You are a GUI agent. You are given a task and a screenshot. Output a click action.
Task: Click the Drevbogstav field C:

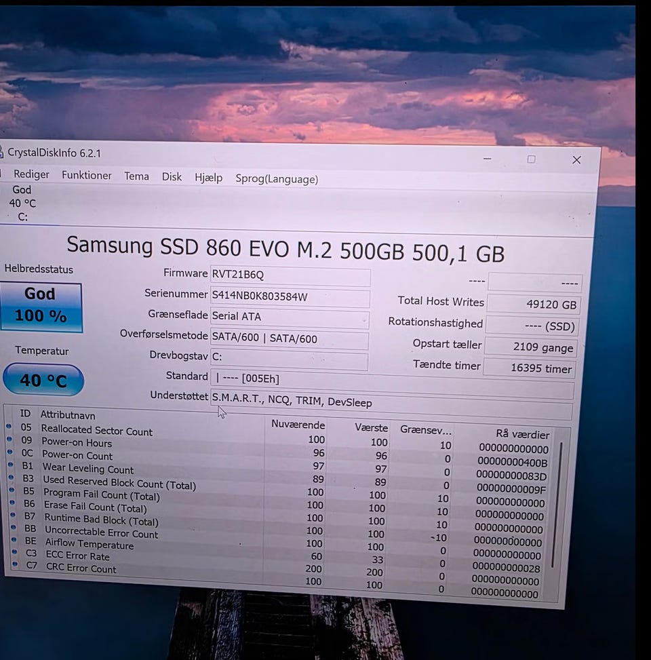click(x=289, y=359)
